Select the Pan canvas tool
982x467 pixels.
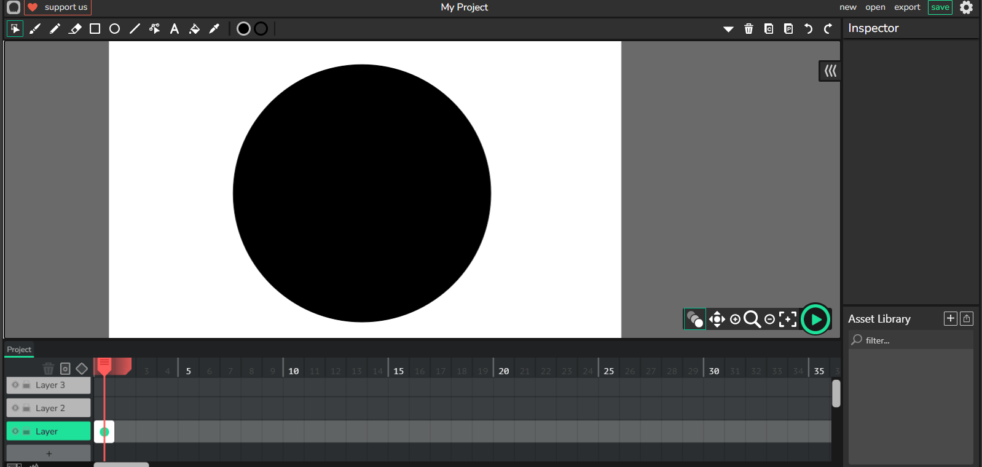[717, 320]
